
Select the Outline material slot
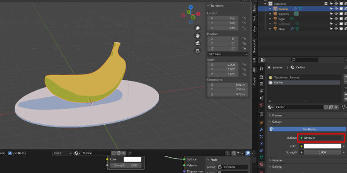304,83
